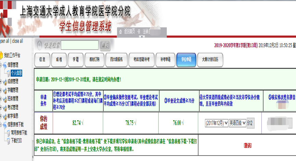Image resolution: width=296 pixels, height=161 pixels.
Task: Select 常用表格下载 in the sidebar tree
Action: pyautogui.click(x=19, y=133)
